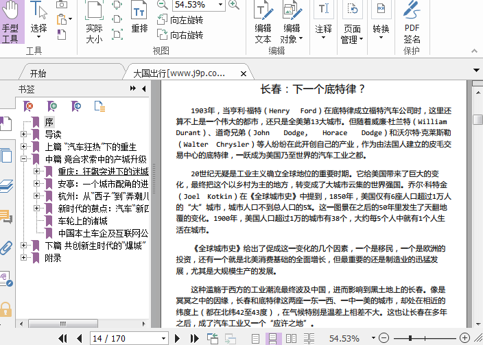
Task: Open the security lock sidebar icon
Action: click(6, 309)
